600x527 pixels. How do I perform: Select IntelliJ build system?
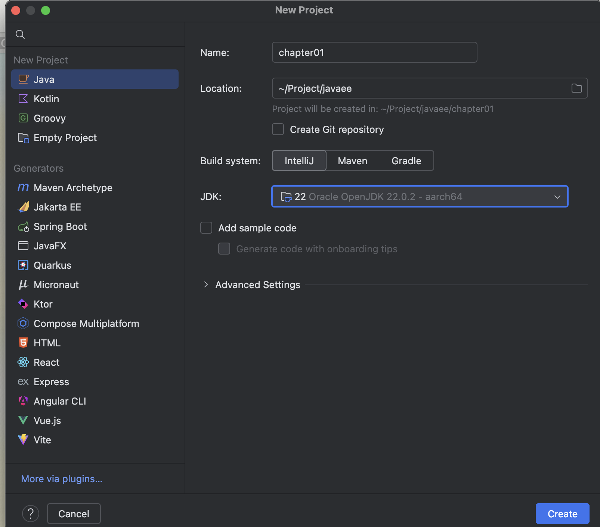(x=299, y=160)
